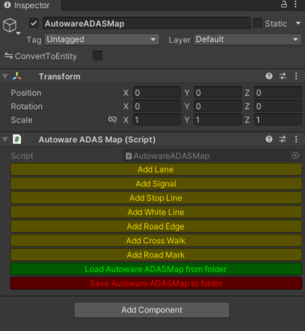Collapse the Transform component foldout
This screenshot has height=331, width=305.
(5, 76)
